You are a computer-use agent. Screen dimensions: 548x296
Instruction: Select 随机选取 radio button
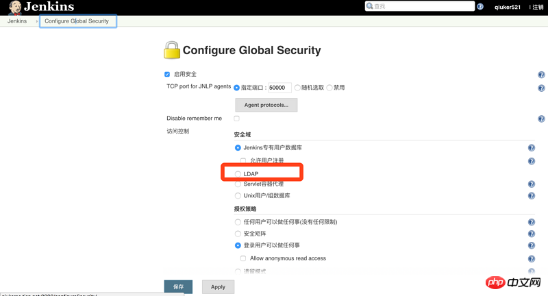297,88
